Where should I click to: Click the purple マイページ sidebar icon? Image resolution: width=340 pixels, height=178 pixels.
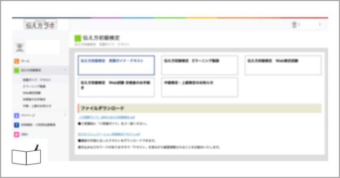17,116
